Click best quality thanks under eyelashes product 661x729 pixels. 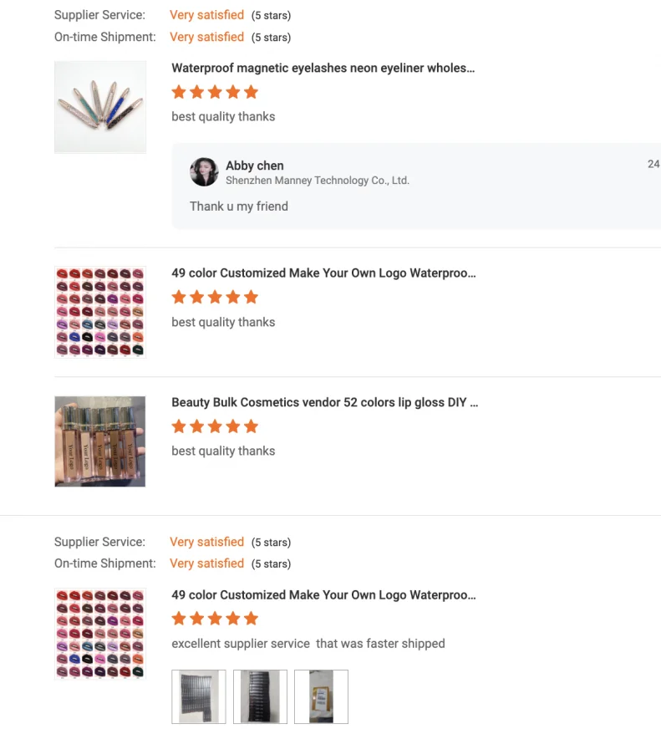(223, 117)
